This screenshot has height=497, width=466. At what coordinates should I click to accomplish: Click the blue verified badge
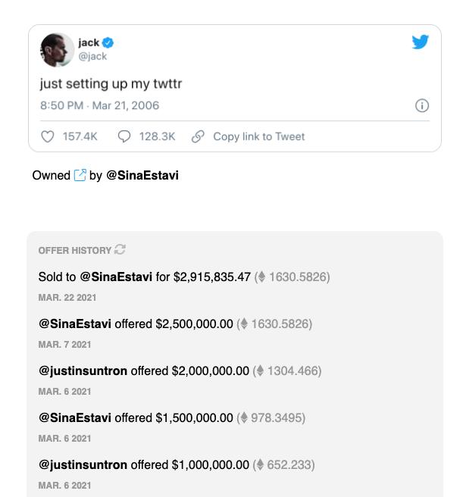108,43
